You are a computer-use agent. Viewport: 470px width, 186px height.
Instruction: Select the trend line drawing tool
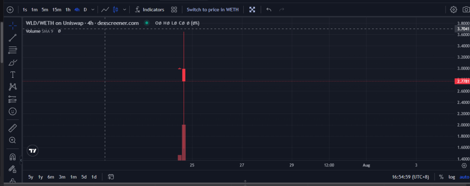(13, 38)
